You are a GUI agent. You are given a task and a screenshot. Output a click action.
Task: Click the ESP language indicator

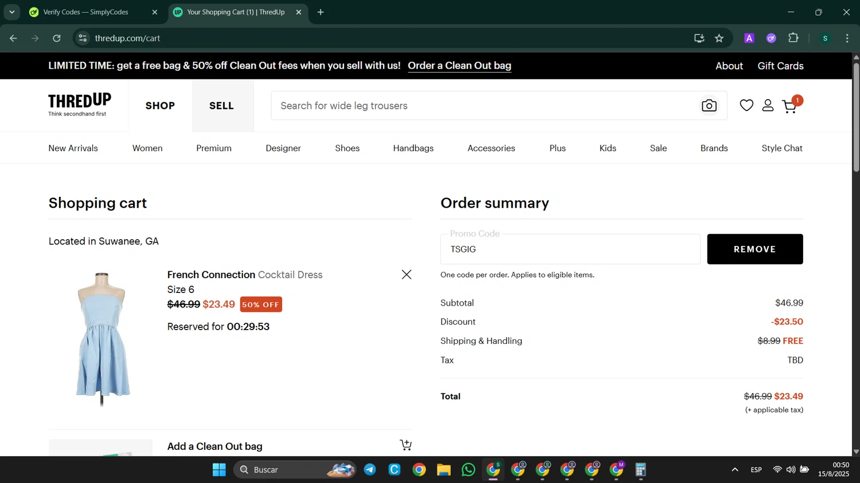click(756, 470)
